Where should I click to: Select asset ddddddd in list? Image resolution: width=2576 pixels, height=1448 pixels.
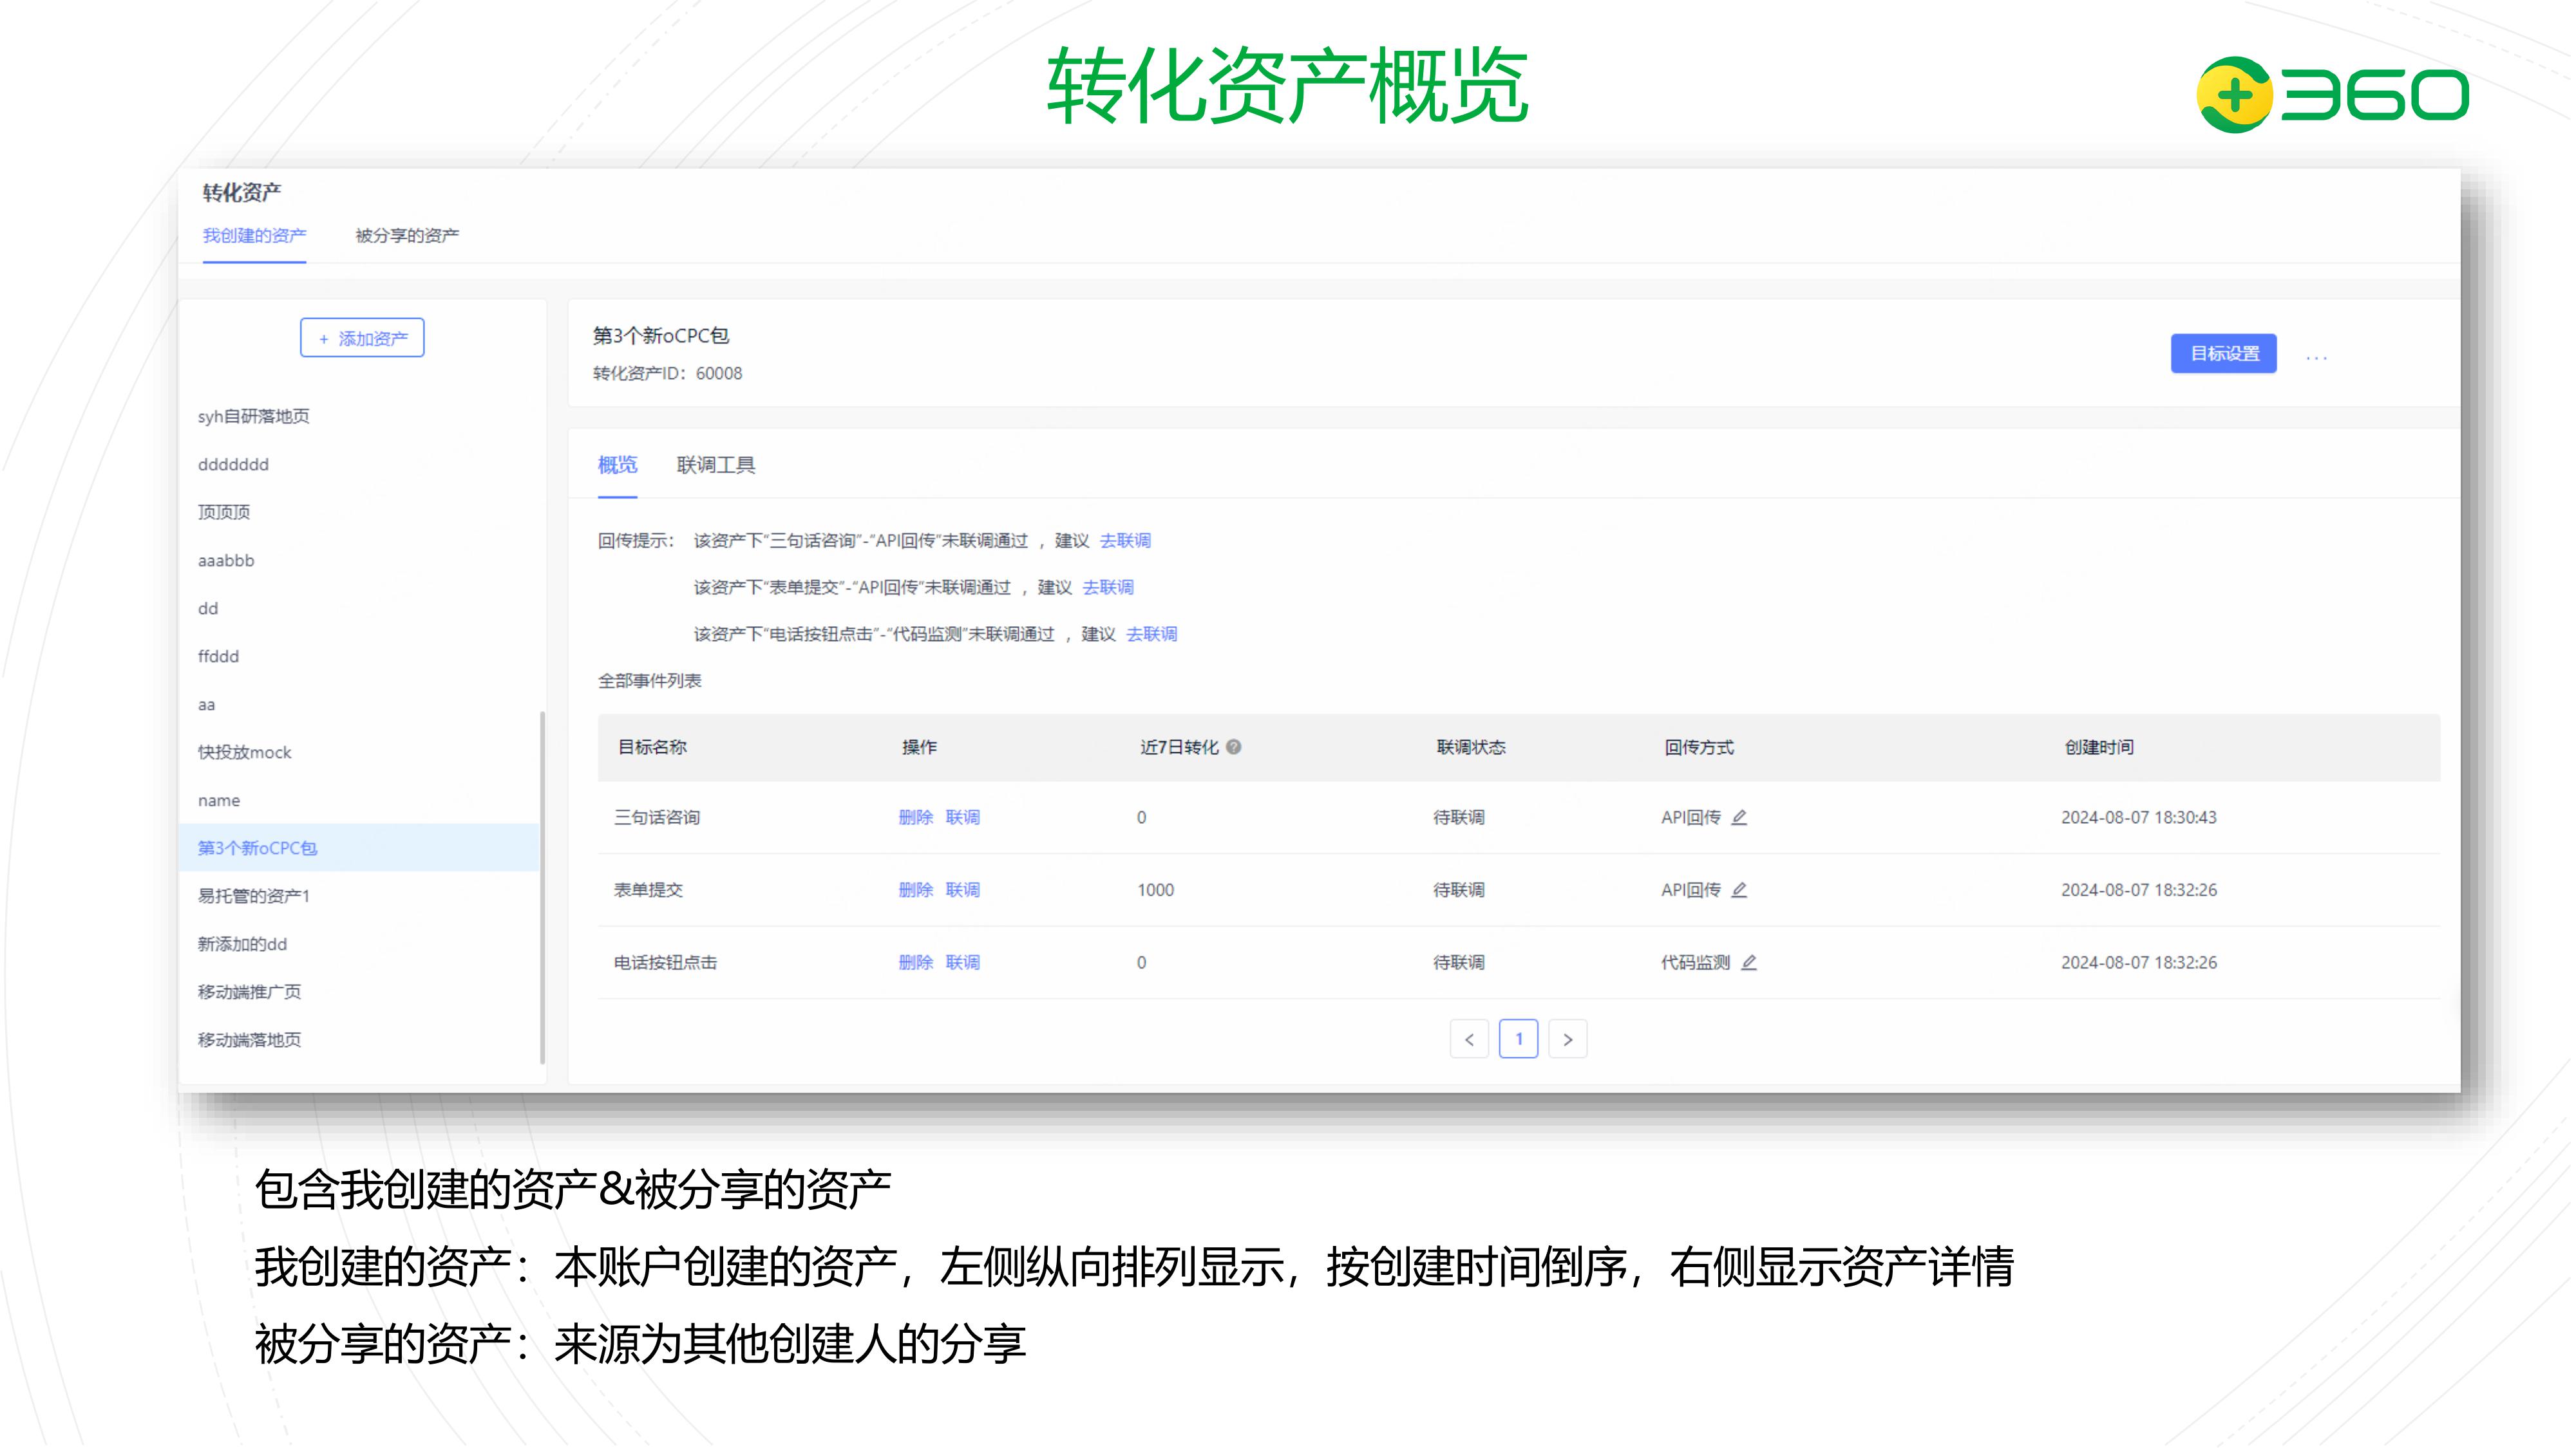click(233, 465)
